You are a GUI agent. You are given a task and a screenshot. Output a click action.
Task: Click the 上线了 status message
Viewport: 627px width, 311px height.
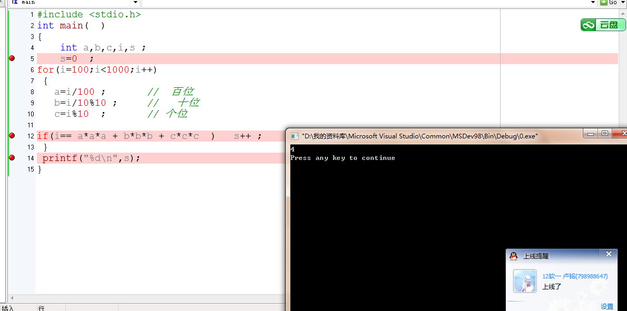coord(552,287)
